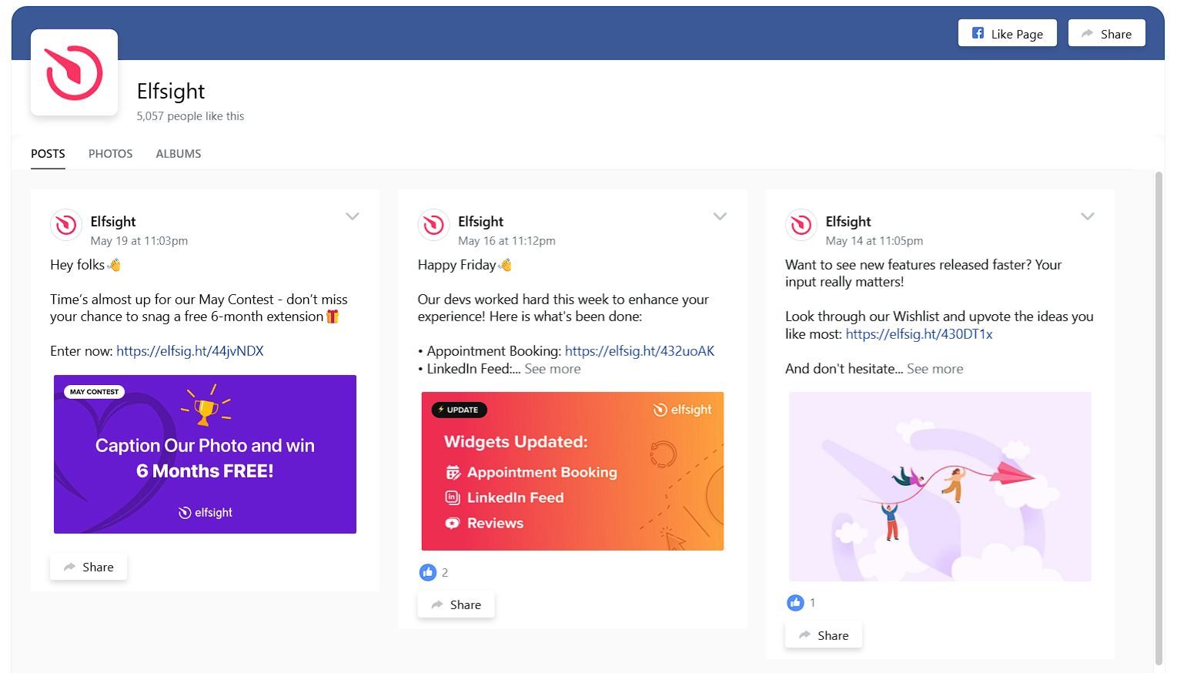The image size is (1177, 673).
Task: Click the vertical scrollbar on the right
Action: pos(1159,416)
